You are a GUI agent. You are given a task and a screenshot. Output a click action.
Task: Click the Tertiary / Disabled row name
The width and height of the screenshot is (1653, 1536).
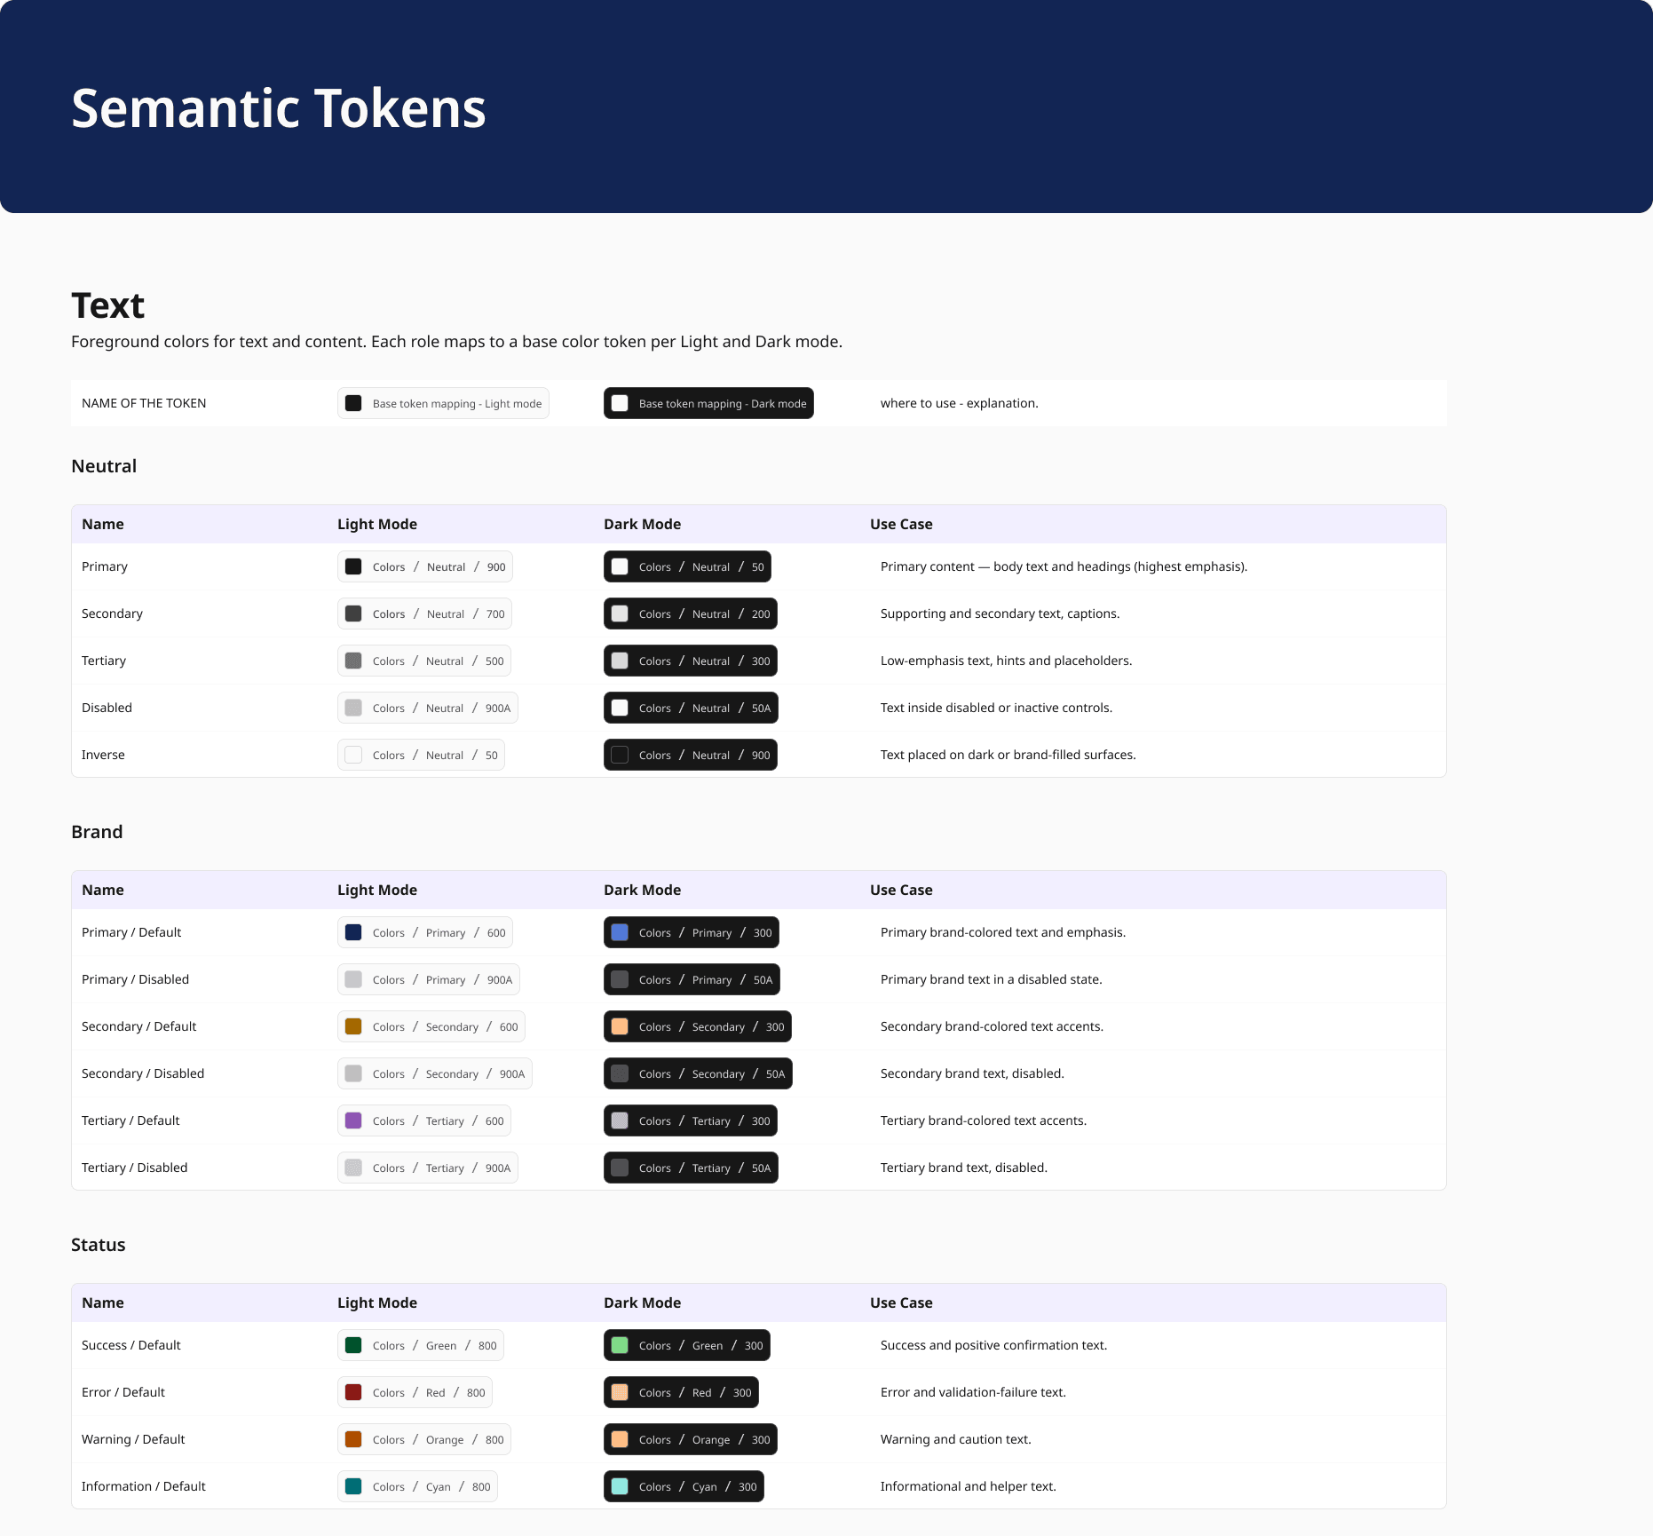[x=135, y=1168]
